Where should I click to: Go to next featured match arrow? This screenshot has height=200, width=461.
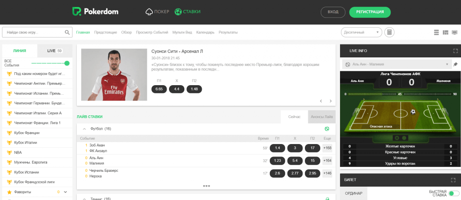point(330,101)
